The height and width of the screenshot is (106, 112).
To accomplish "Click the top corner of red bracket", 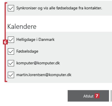I will click(x=6, y=3).
